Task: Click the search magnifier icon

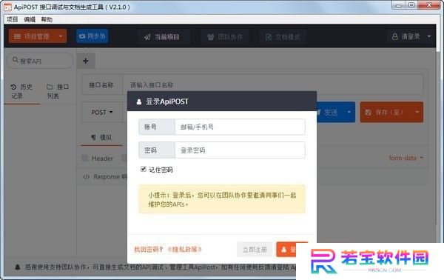Action: [16, 60]
